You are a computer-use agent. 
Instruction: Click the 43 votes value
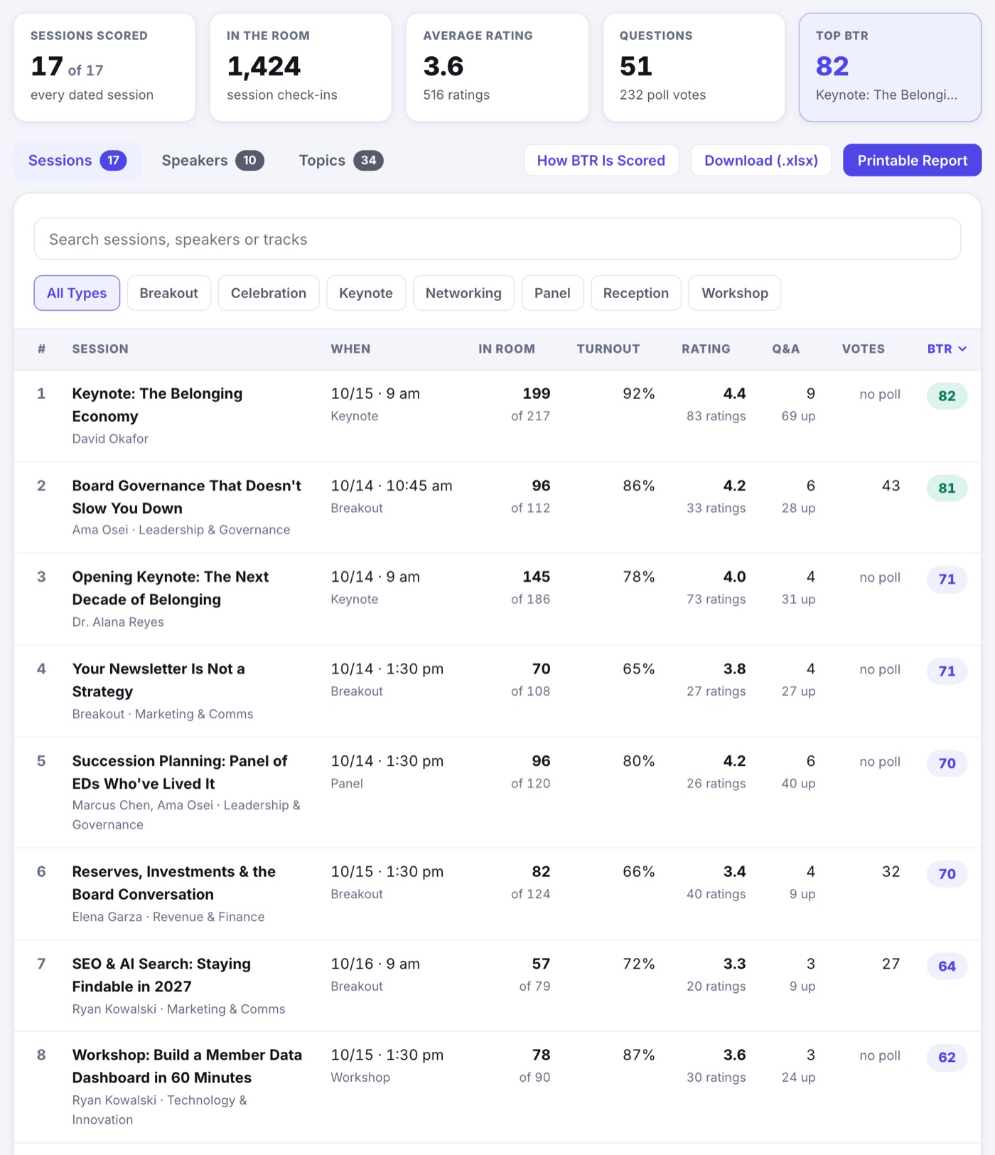pos(891,486)
